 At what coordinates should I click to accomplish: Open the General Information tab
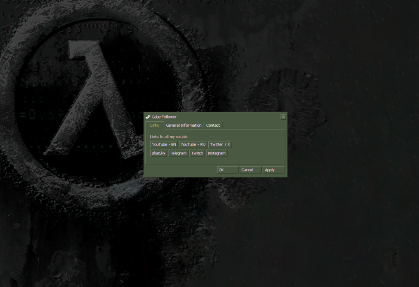tap(184, 125)
